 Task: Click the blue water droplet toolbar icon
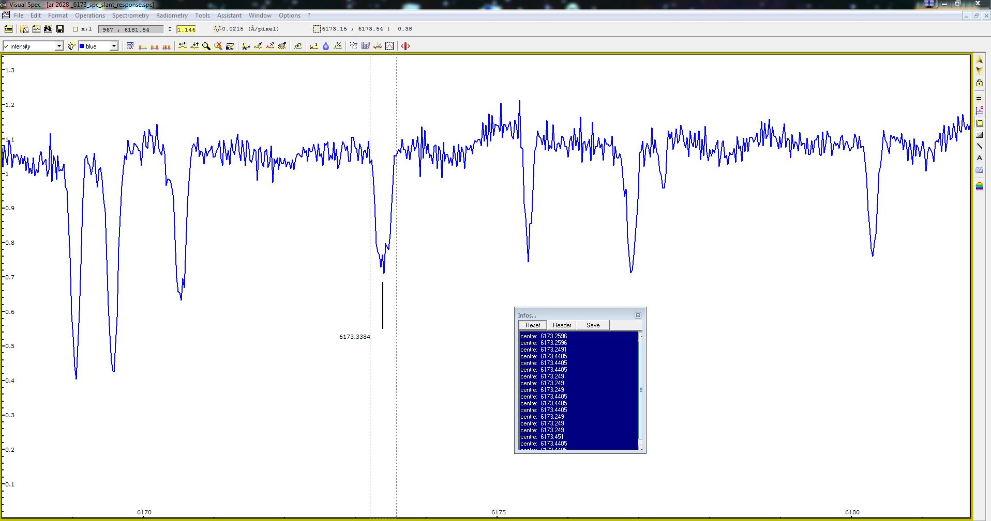click(325, 46)
